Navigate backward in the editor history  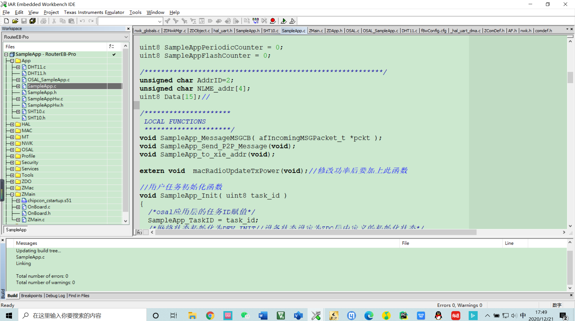pyautogui.click(x=228, y=21)
